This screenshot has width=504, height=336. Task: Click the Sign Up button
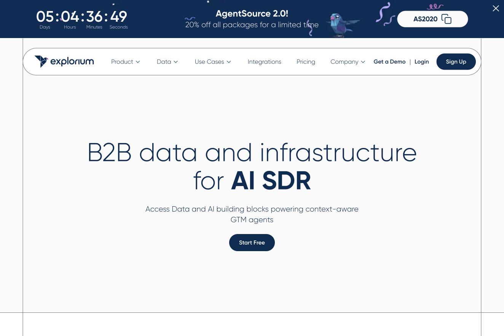coord(456,62)
